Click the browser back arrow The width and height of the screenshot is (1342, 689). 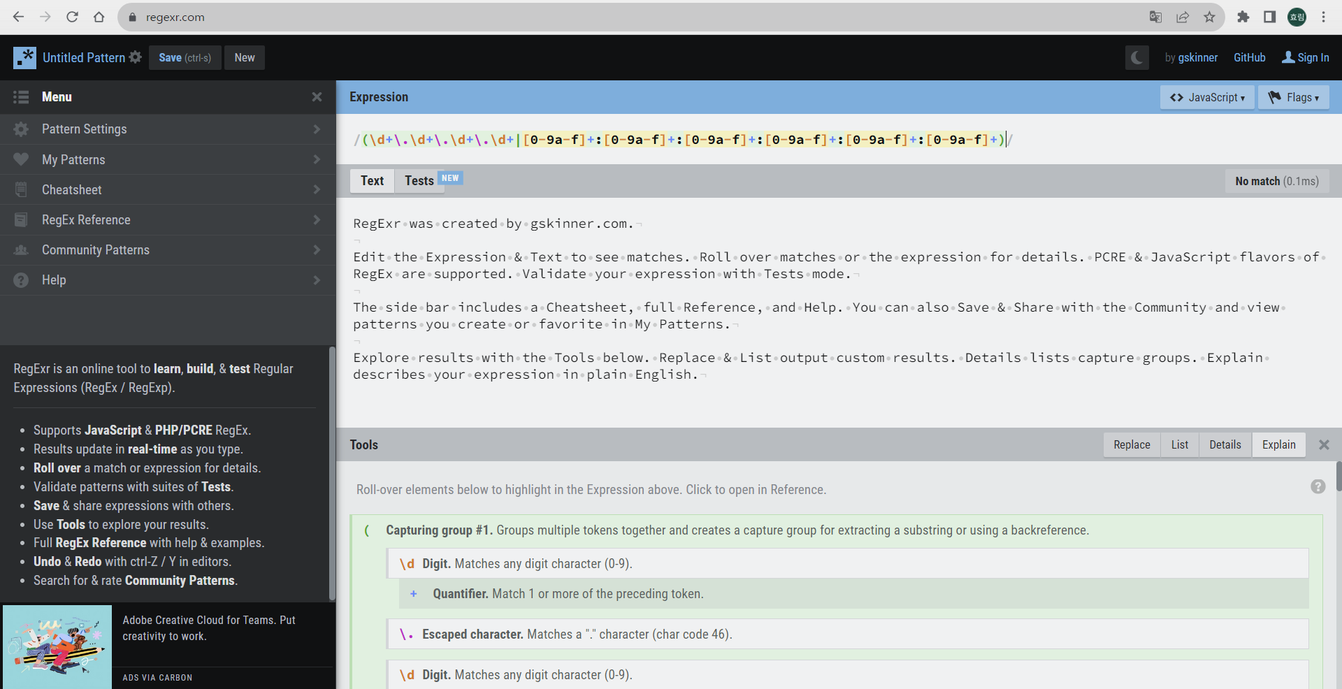tap(19, 17)
